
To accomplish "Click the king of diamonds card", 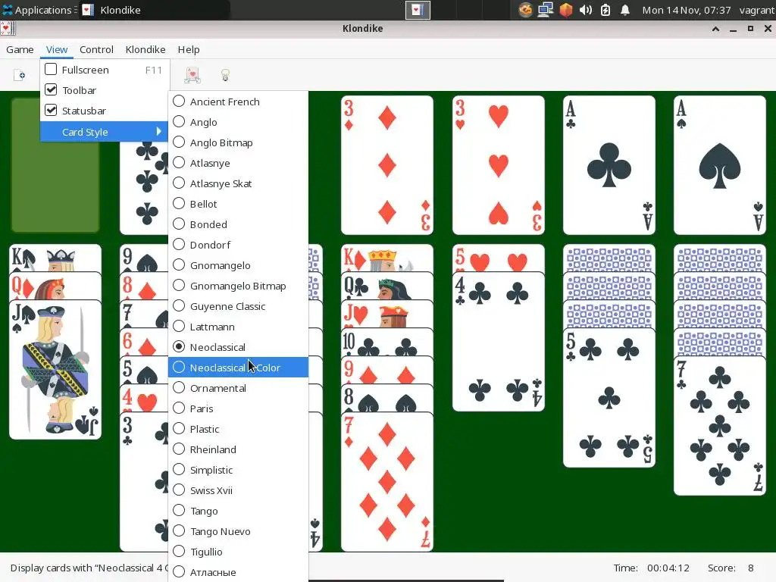I will point(387,258).
